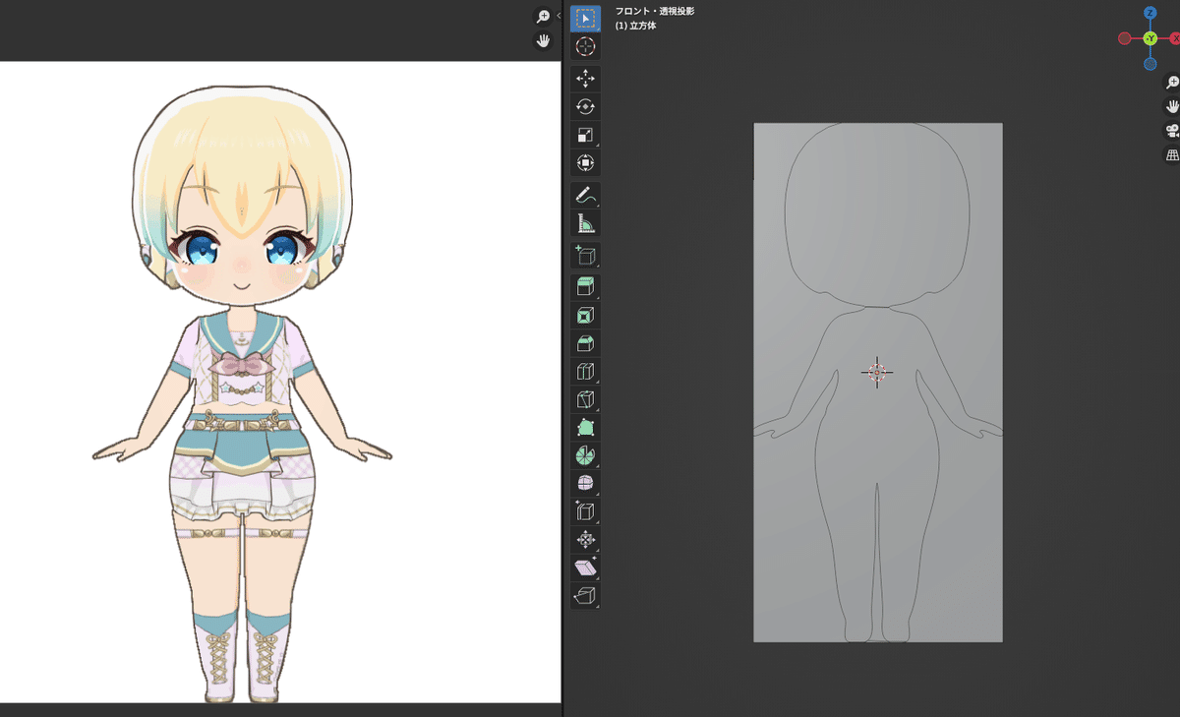This screenshot has width=1180, height=717.
Task: Pick the Rotate tool
Action: pos(585,107)
